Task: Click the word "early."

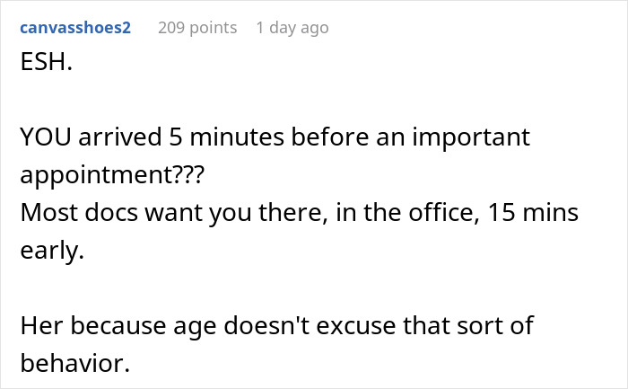Action: 51,252
